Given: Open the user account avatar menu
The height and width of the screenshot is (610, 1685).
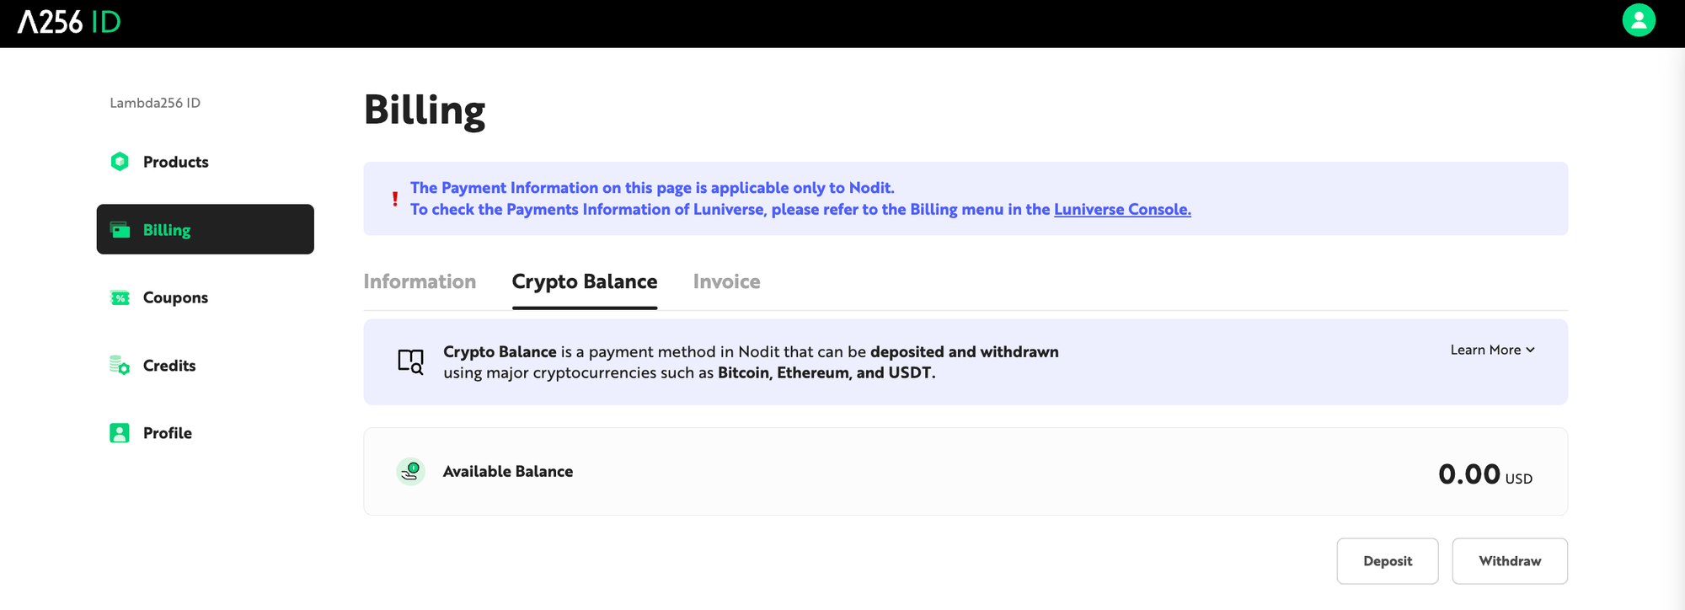Looking at the screenshot, I should click(1639, 20).
